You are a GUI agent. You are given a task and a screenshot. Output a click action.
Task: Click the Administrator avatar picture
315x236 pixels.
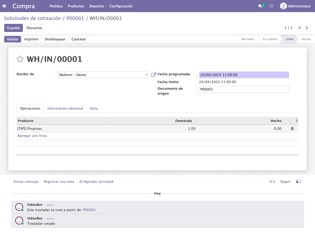283,6
